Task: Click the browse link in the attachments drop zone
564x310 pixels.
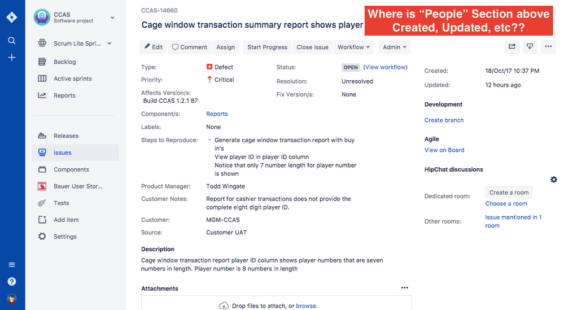Action: tap(306, 306)
